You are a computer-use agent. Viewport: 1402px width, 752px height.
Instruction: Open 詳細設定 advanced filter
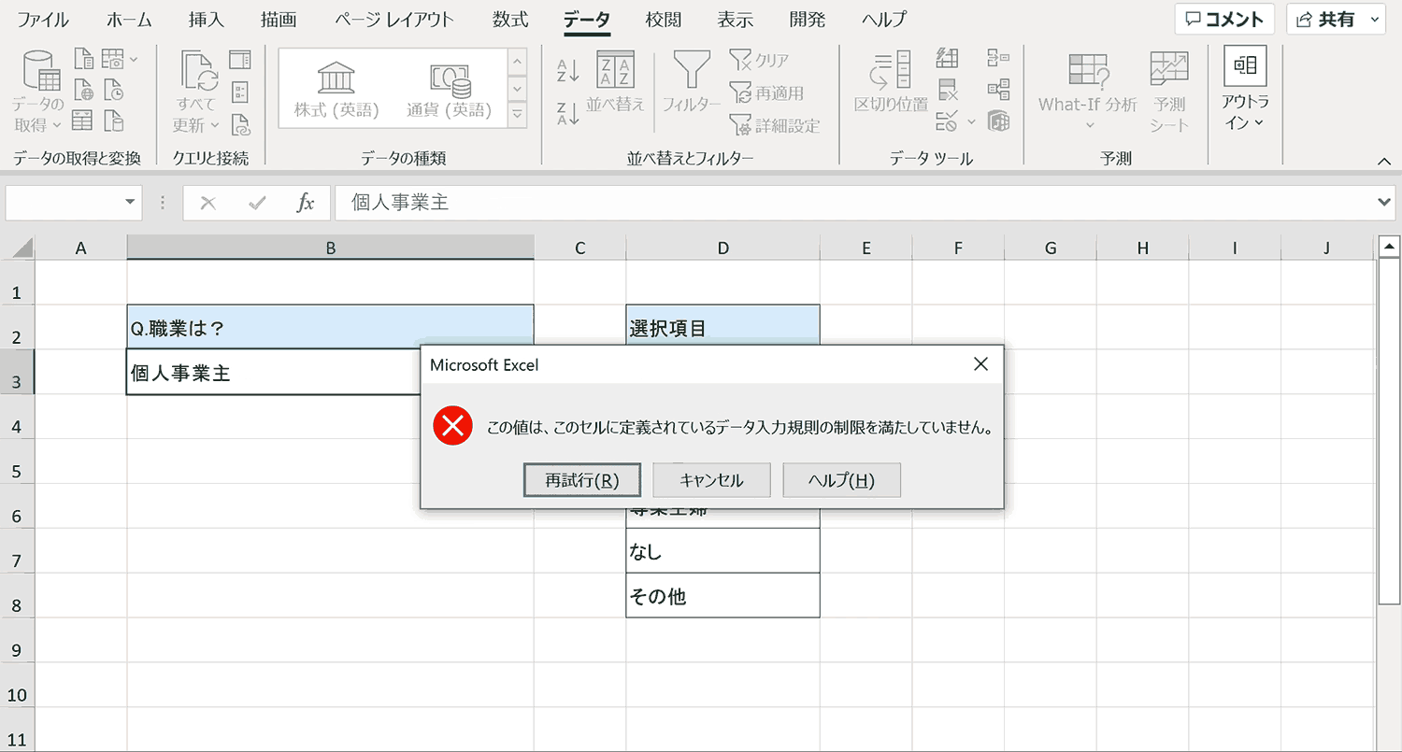pos(775,125)
